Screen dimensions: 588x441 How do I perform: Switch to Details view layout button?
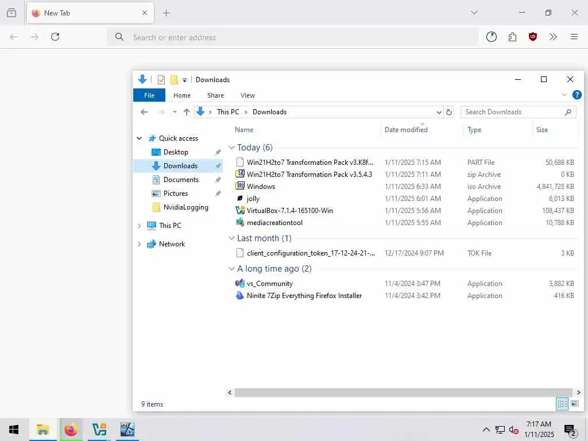(x=562, y=404)
